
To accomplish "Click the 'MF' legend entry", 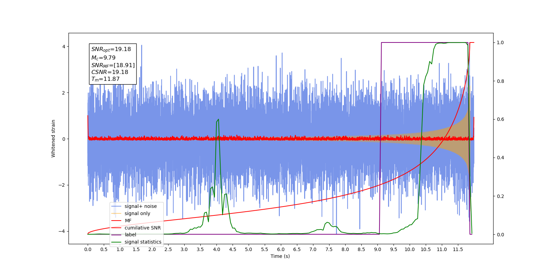I will (122, 221).
